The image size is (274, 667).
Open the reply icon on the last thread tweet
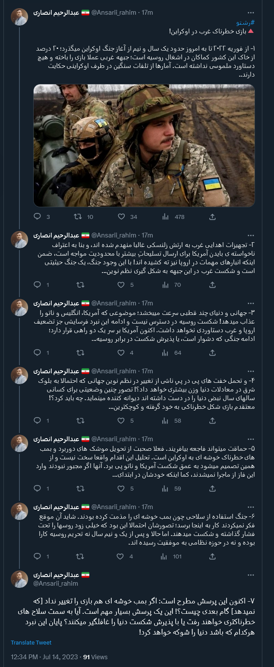(37, 556)
